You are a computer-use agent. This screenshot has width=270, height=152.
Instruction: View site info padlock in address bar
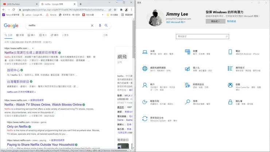(x=20, y=9)
